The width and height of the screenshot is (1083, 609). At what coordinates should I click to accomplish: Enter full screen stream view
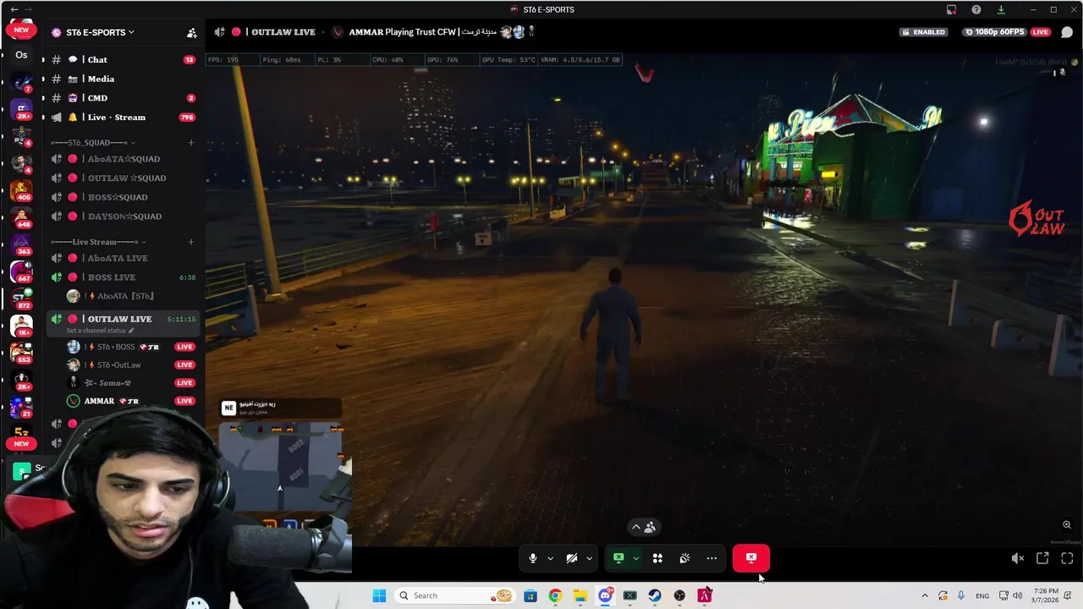[1067, 558]
